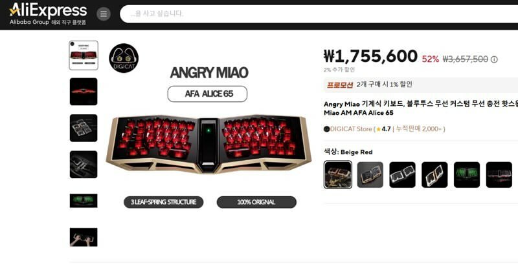Choose the fourth angled white keyboard color option
The image size is (518, 264).
pyautogui.click(x=434, y=175)
